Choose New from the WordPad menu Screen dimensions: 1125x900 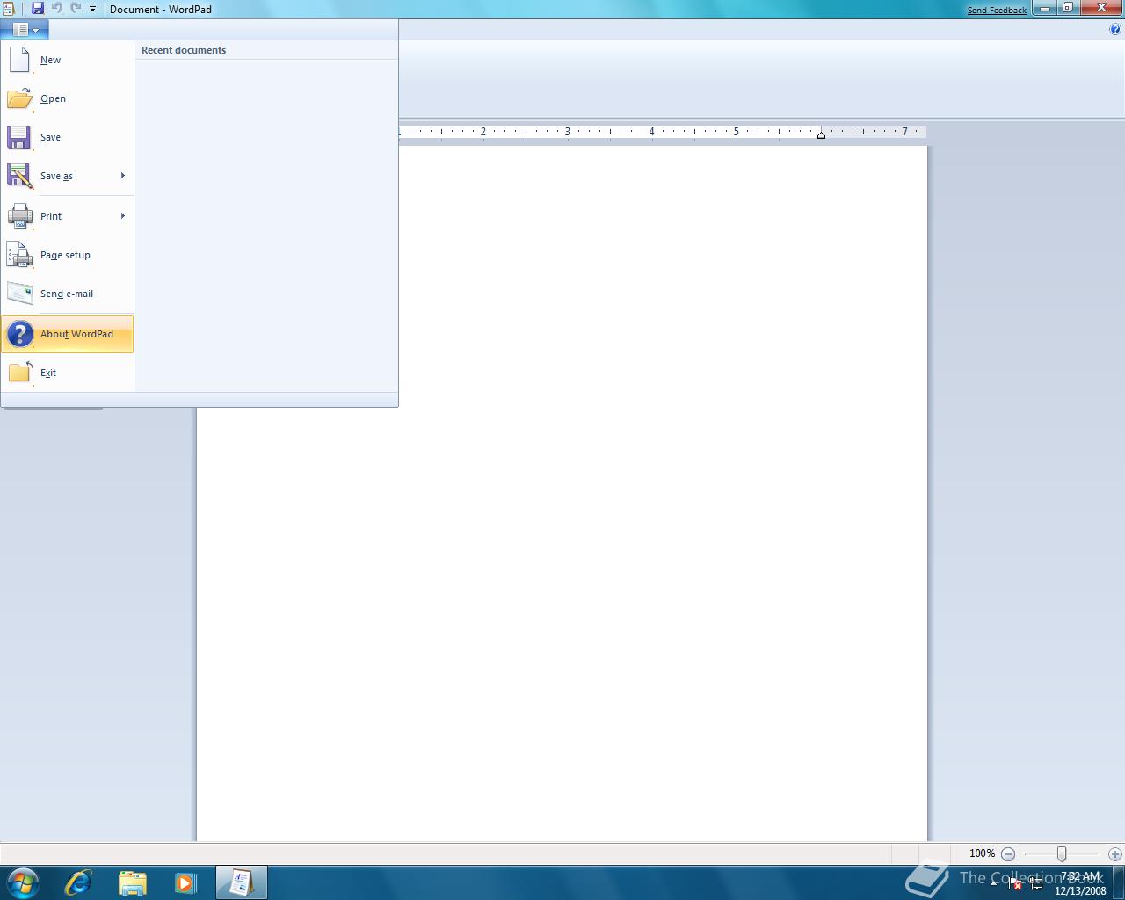(x=67, y=60)
